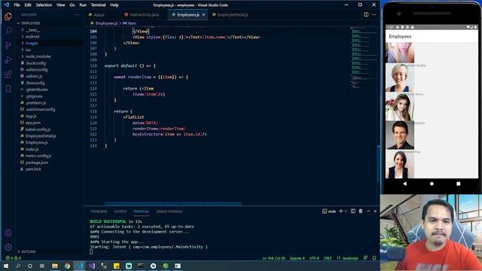
Task: Open the Explorer view in activity bar
Action: pyautogui.click(x=8, y=17)
